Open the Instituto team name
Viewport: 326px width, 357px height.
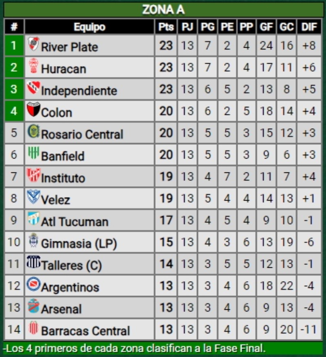(x=63, y=178)
